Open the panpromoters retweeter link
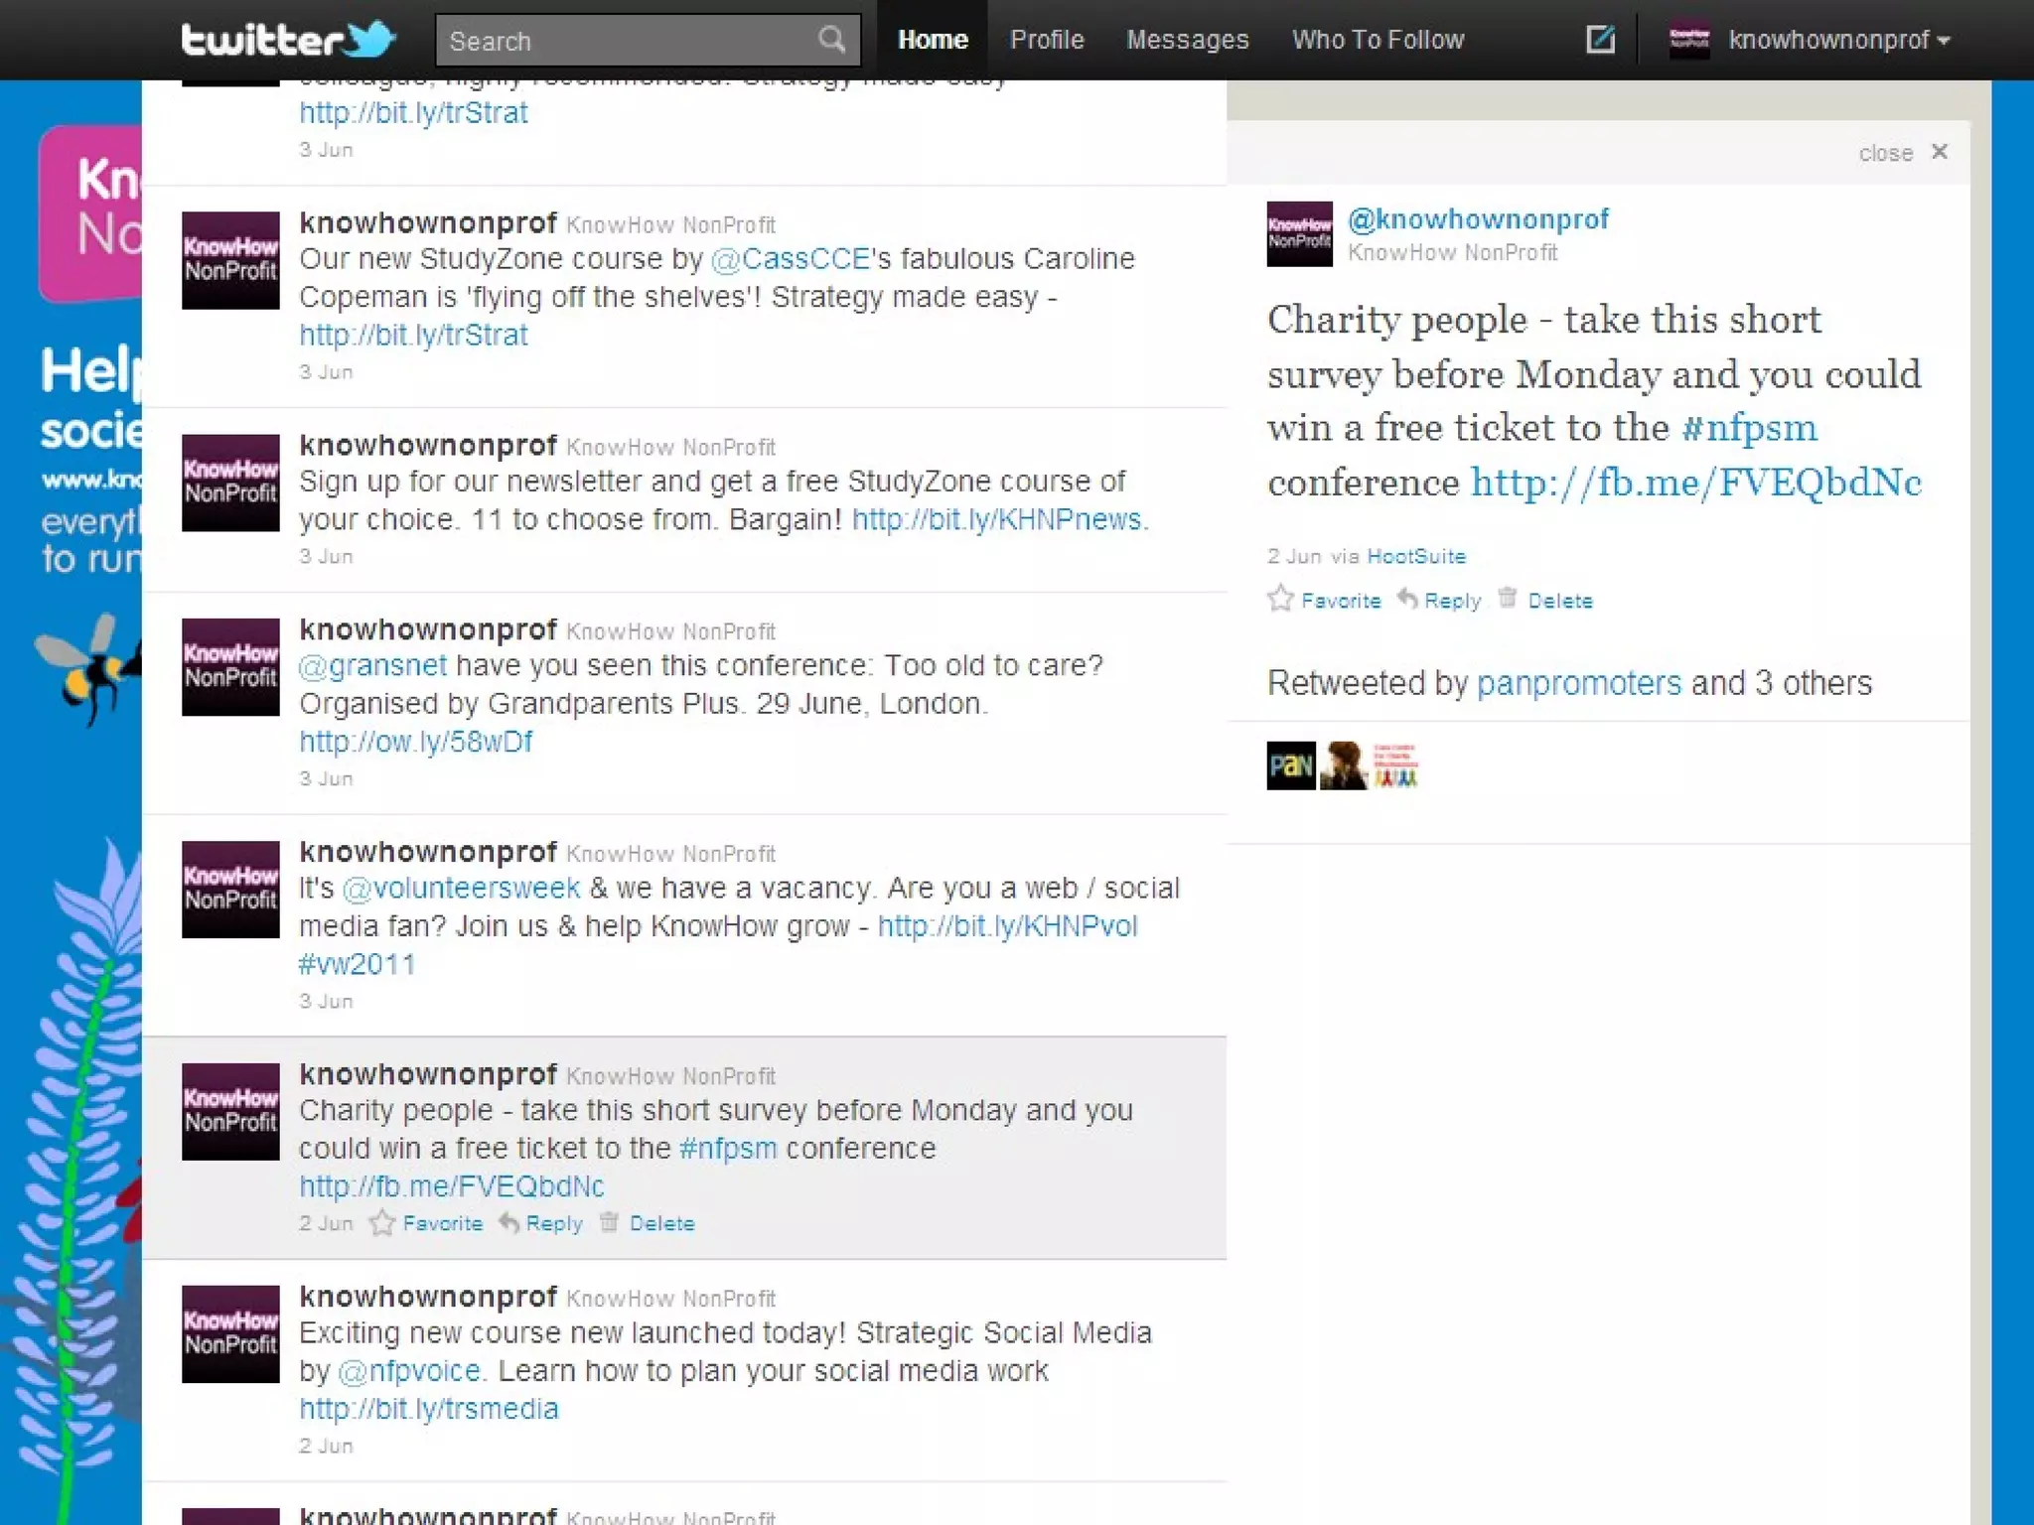2034x1525 pixels. coord(1578,683)
